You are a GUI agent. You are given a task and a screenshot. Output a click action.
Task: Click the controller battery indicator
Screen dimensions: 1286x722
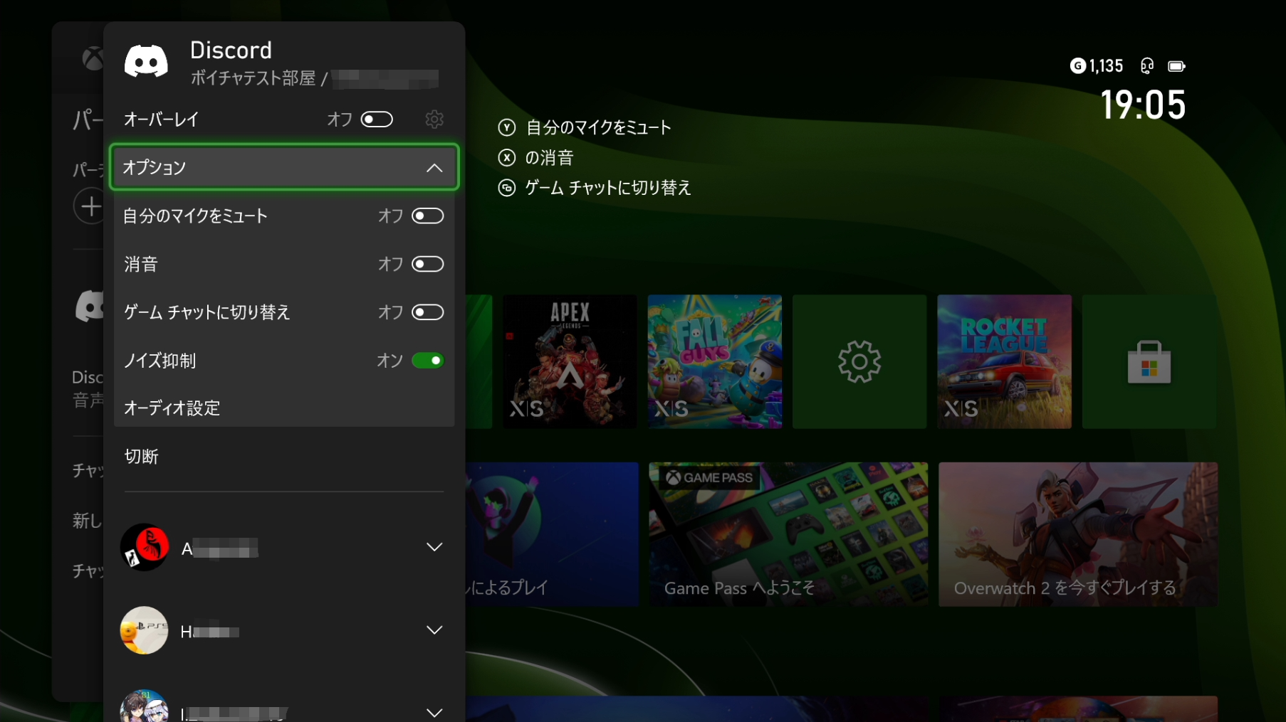1176,65
